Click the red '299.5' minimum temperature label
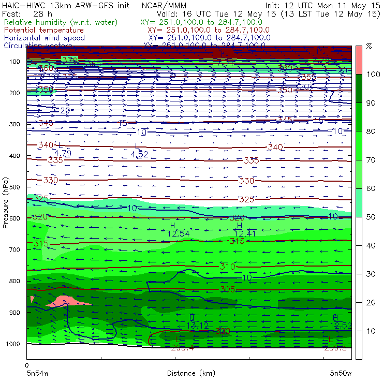The width and height of the screenshot is (383, 383). (x=335, y=348)
